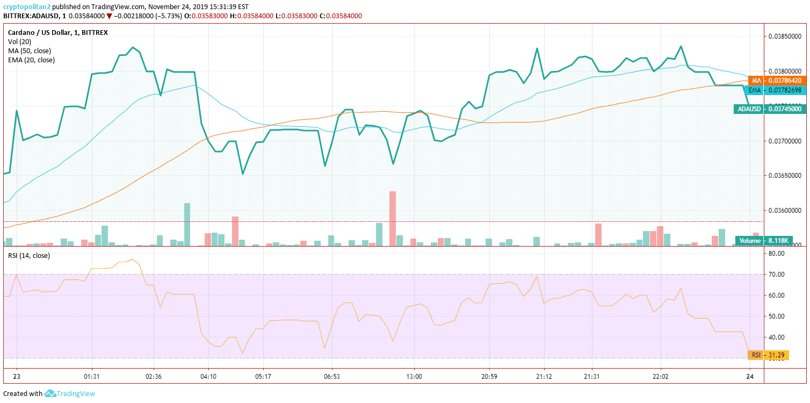Image resolution: width=810 pixels, height=403 pixels.
Task: Open the TradingView link in footer
Action: [x=76, y=393]
